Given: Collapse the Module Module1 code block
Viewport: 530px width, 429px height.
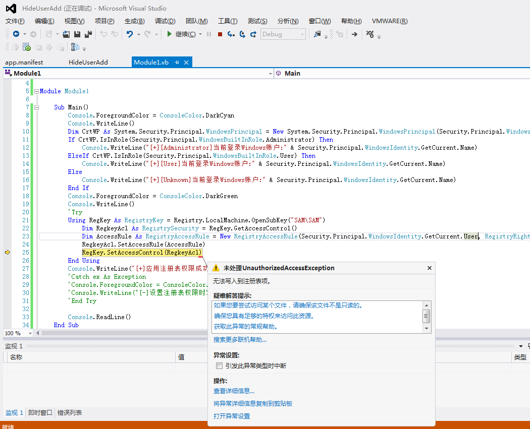Looking at the screenshot, I should 36,91.
